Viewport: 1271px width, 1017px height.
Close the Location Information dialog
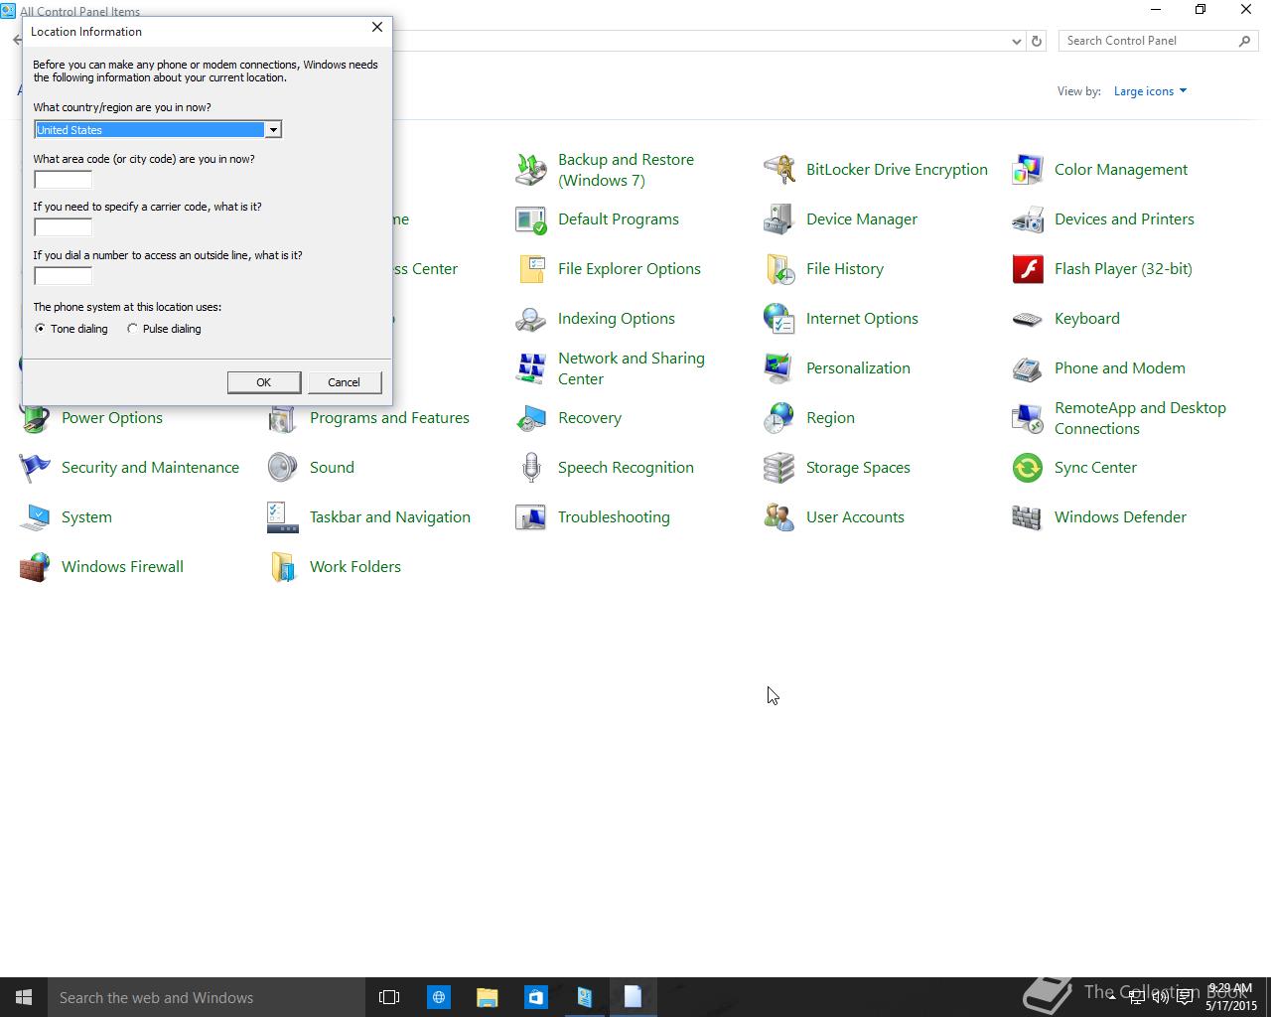pyautogui.click(x=377, y=28)
